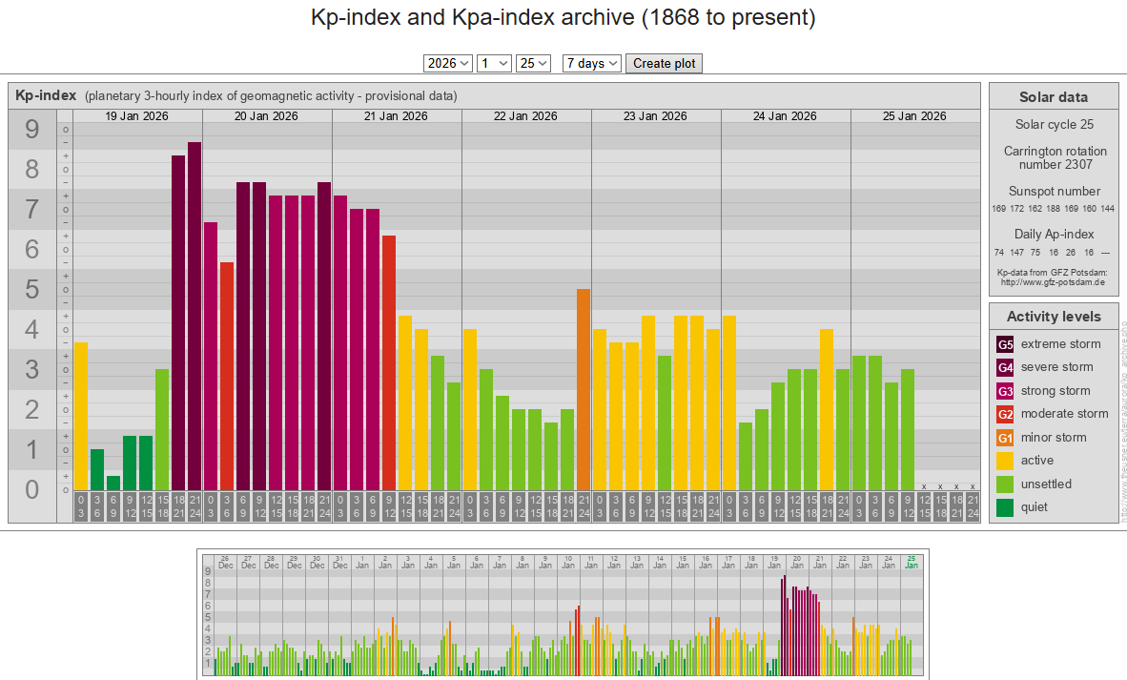Select the G2 moderate storm legend icon

[x=1005, y=414]
